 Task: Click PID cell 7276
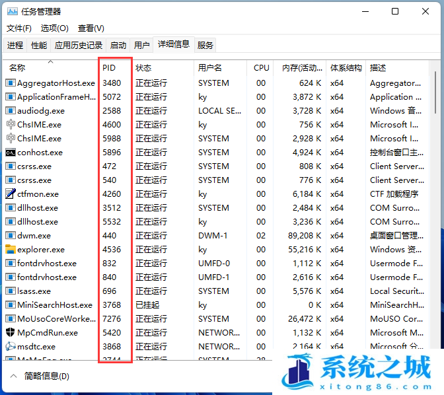click(112, 319)
